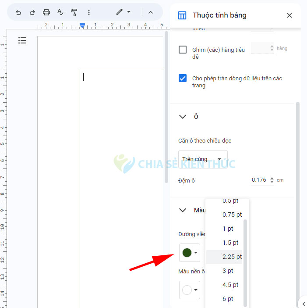Run spelling and grammar check
307x308 pixels.
pyautogui.click(x=60, y=12)
